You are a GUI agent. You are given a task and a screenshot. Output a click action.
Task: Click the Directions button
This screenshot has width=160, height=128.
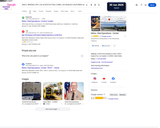click(x=106, y=46)
